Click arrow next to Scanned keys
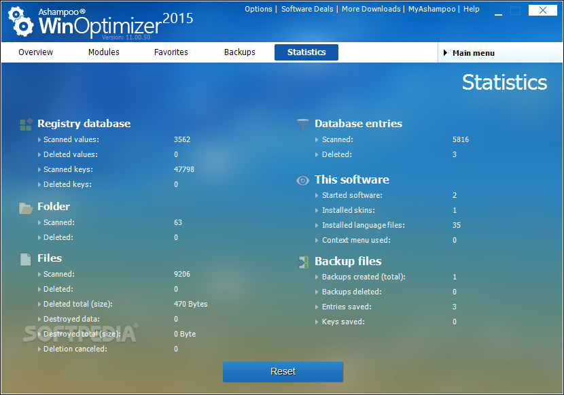The width and height of the screenshot is (564, 395). (39, 169)
